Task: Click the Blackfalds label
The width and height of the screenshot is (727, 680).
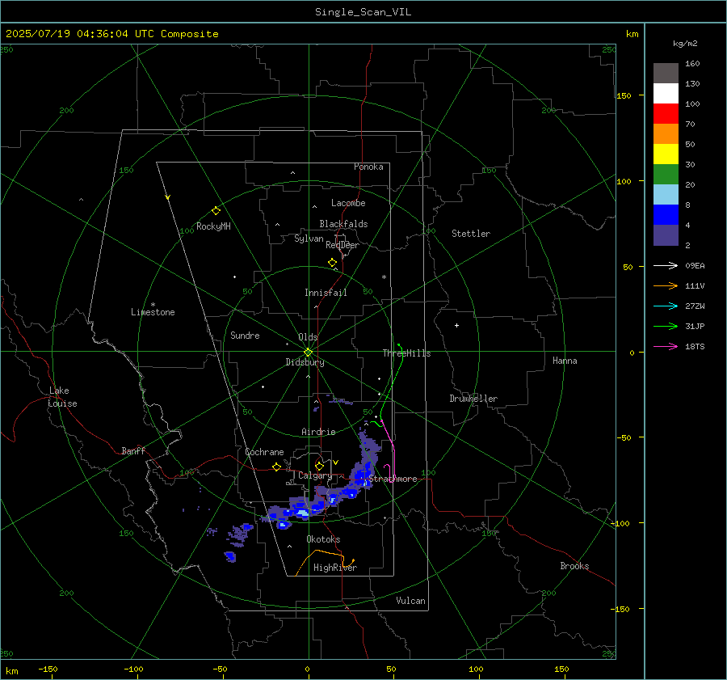Action: 343,224
